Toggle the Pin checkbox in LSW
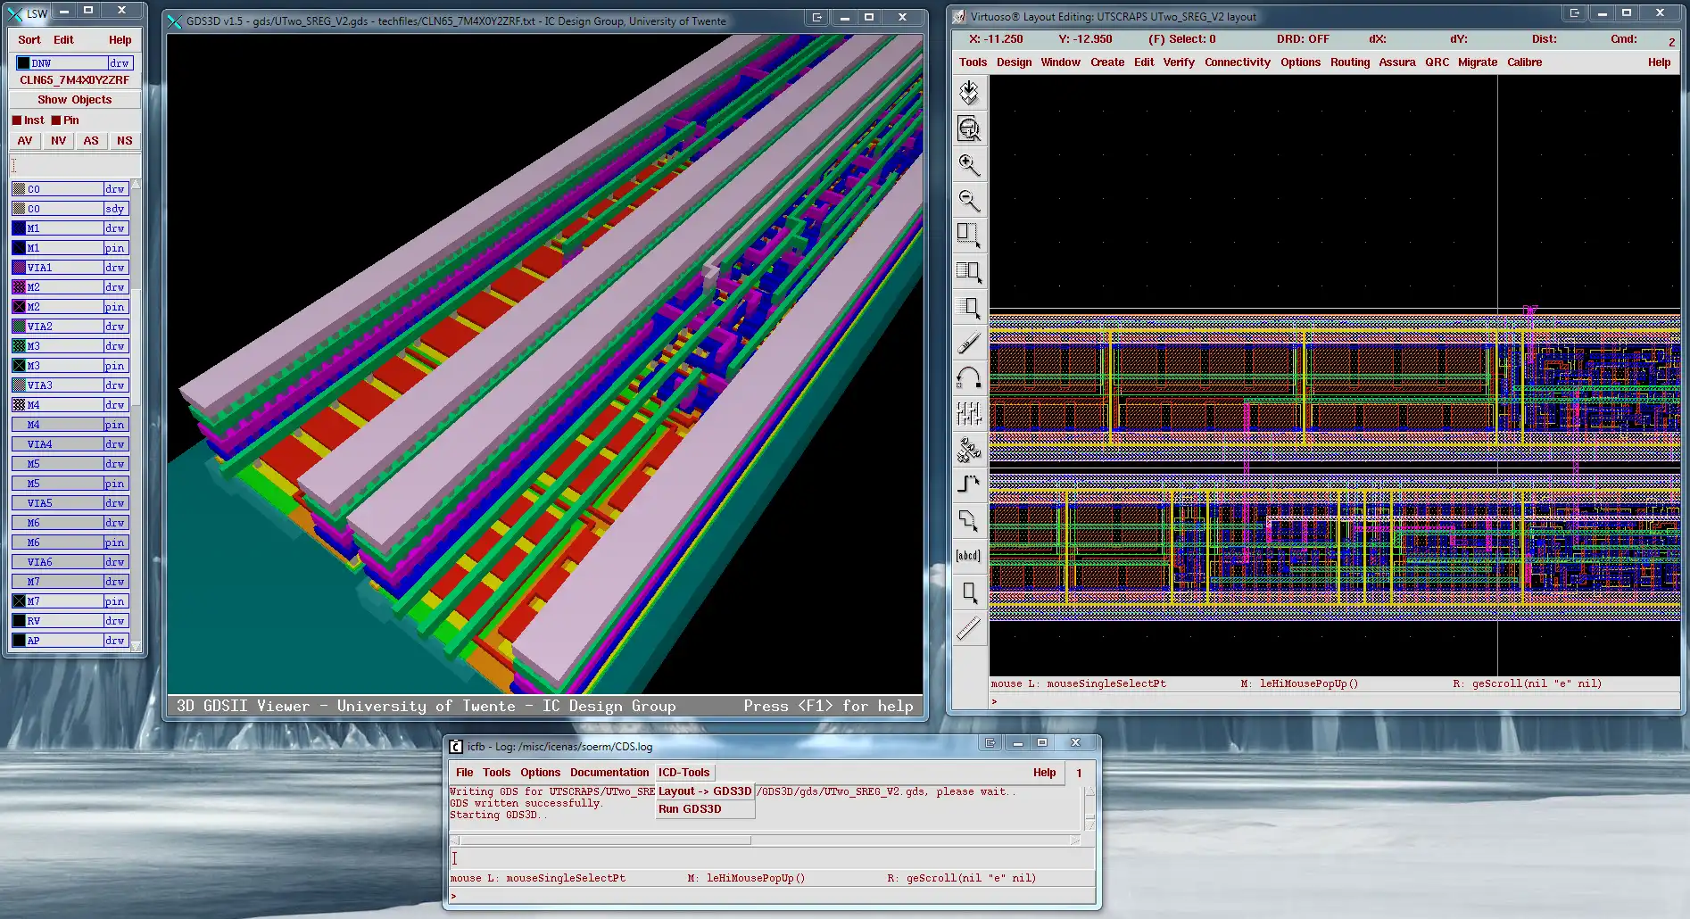Image resolution: width=1690 pixels, height=919 pixels. coord(56,120)
